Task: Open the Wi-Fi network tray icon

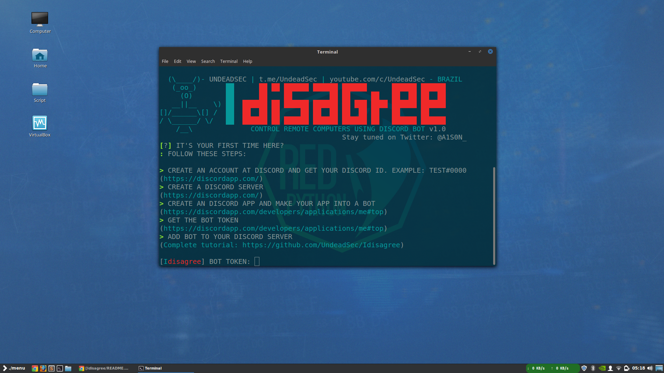Action: (619, 368)
